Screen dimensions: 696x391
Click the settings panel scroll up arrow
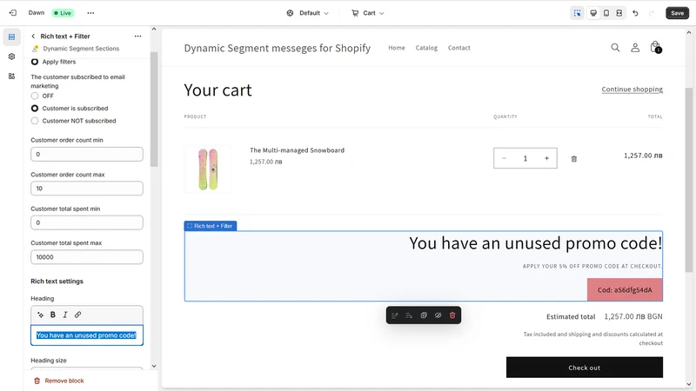tap(154, 30)
